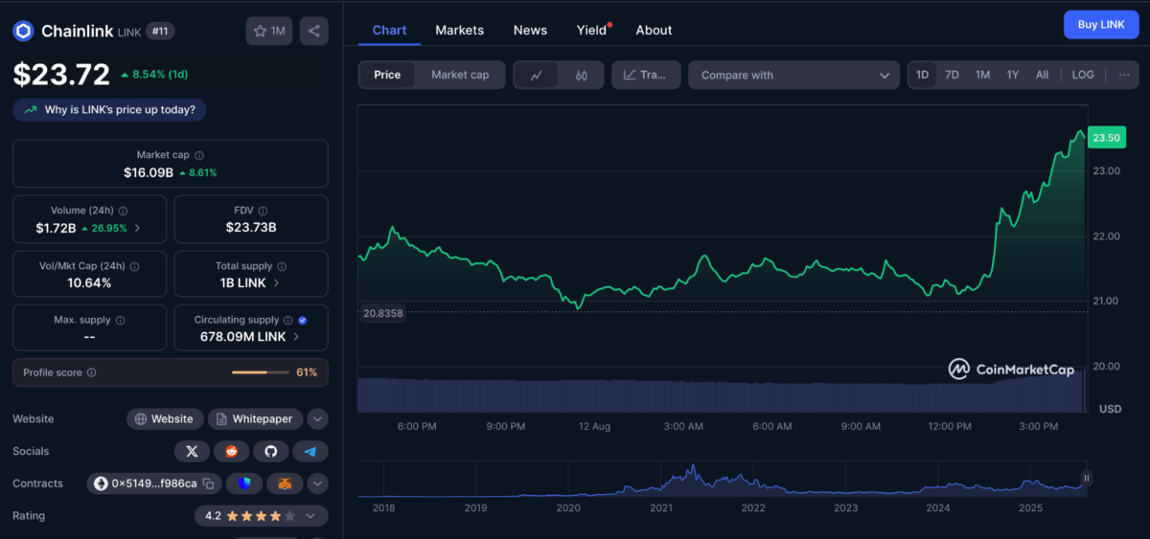The width and height of the screenshot is (1150, 539).
Task: Click the $23.72 price text
Action: pos(61,73)
